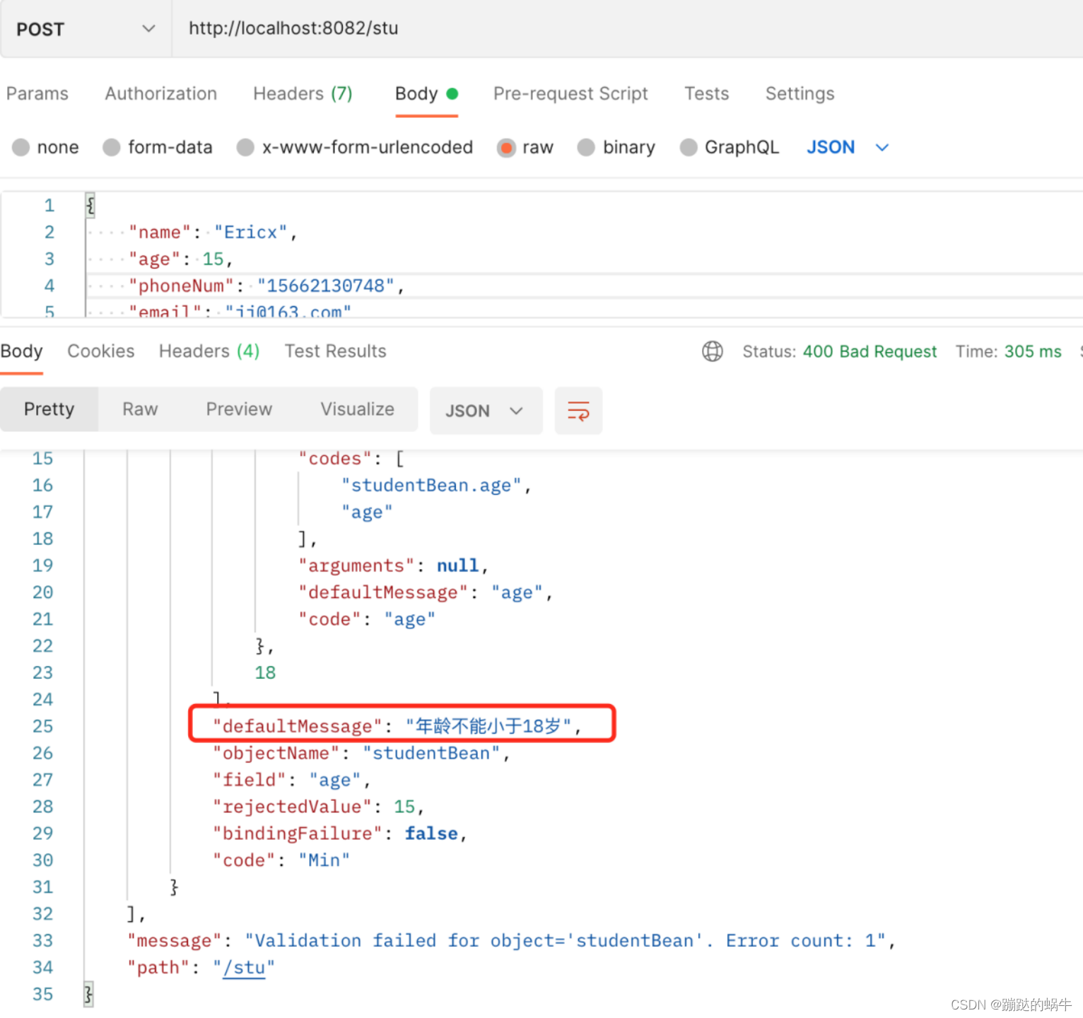Open the response Headers (4) tab
The image size is (1083, 1018).
click(x=209, y=351)
